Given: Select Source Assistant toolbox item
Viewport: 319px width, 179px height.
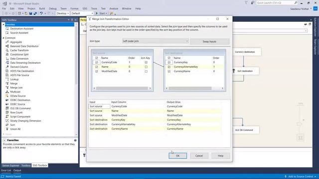Looking at the screenshot, I should [19, 33].
